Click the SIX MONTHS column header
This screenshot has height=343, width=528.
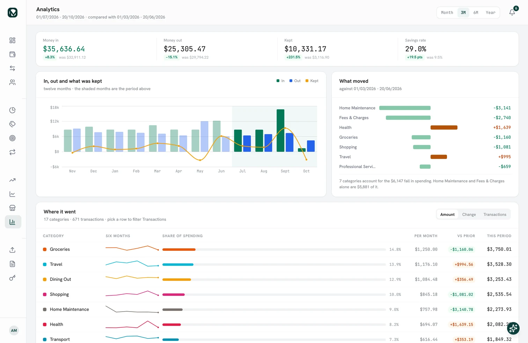[118, 236]
